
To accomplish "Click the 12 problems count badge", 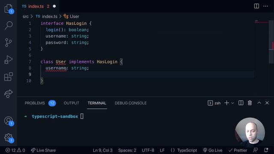I will point(52,103).
